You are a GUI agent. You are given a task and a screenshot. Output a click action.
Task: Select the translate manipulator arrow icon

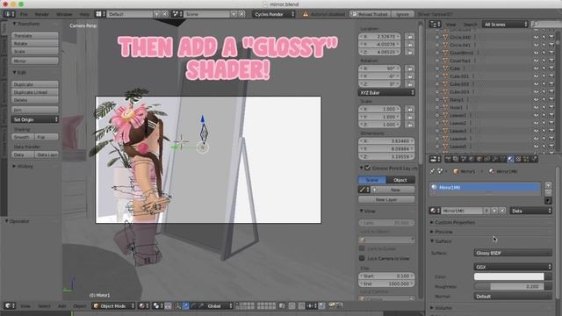[x=185, y=305]
